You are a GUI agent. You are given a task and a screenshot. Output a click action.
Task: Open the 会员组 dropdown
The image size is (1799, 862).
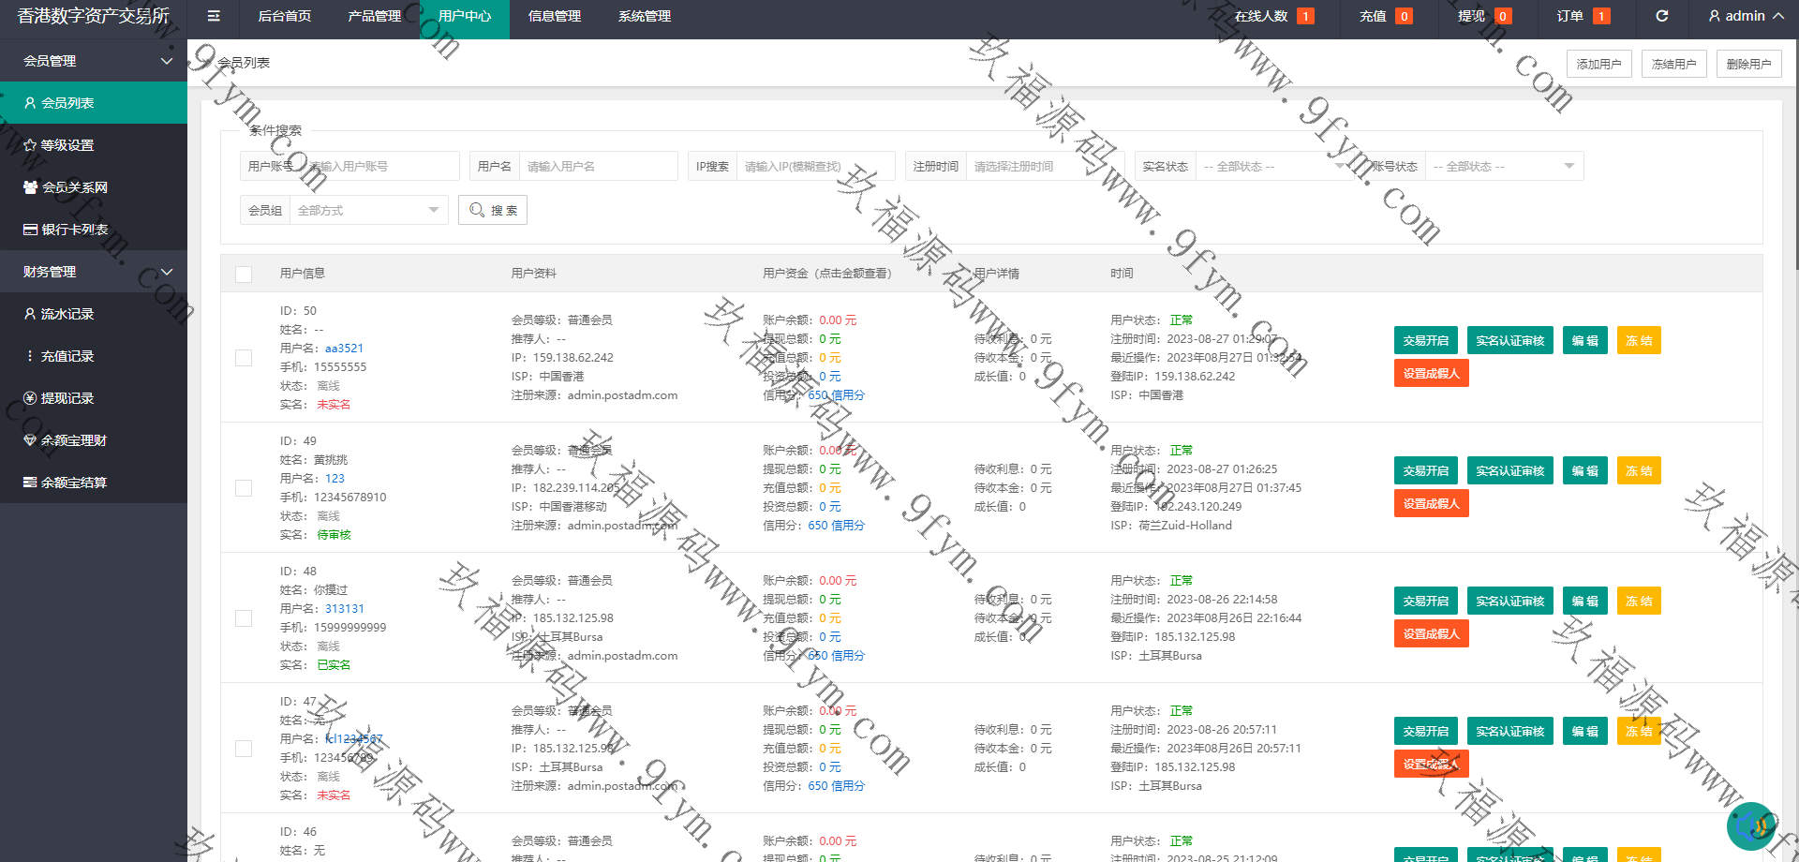pos(368,211)
